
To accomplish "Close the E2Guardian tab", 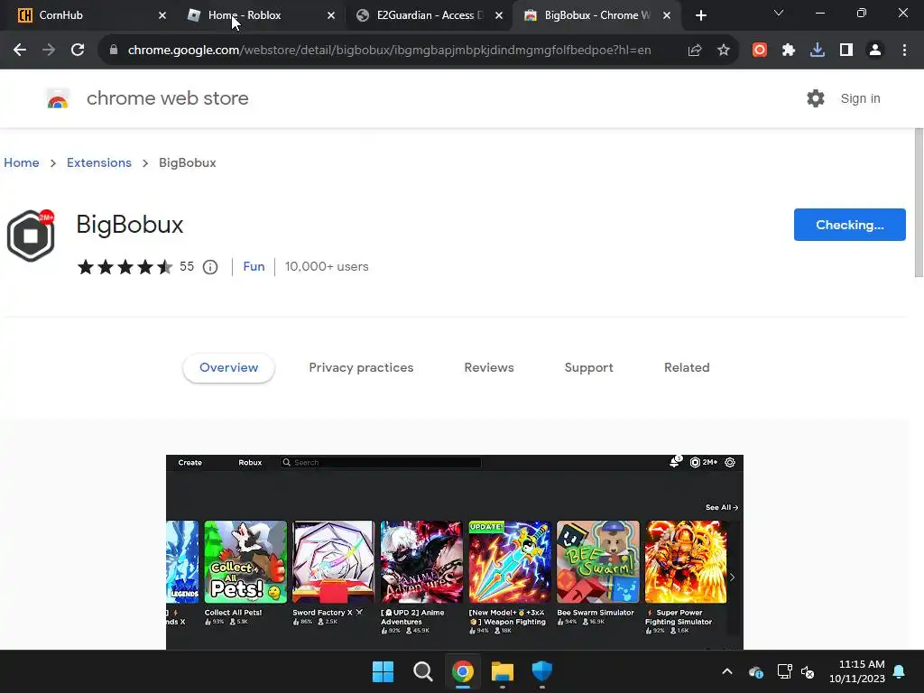I will pyautogui.click(x=499, y=15).
